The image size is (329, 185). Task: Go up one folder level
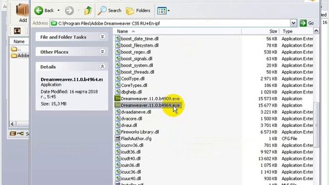(88, 10)
